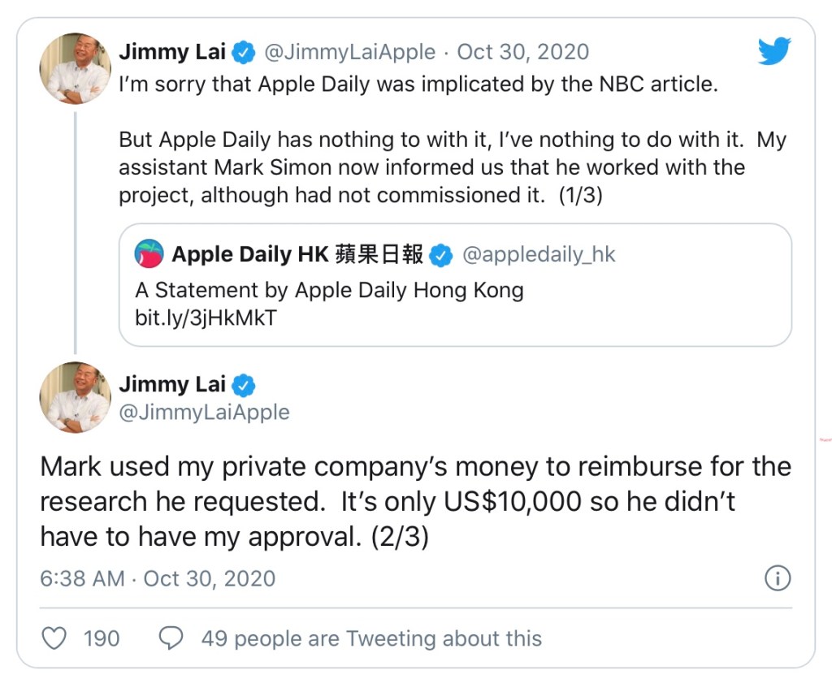Click the Apple Daily HK 蘋果日報 name
This screenshot has width=832, height=692.
point(297,255)
